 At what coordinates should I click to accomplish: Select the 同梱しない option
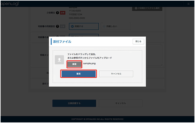115,26
